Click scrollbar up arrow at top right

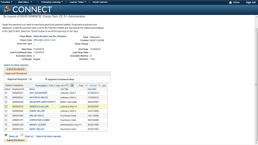256,17
